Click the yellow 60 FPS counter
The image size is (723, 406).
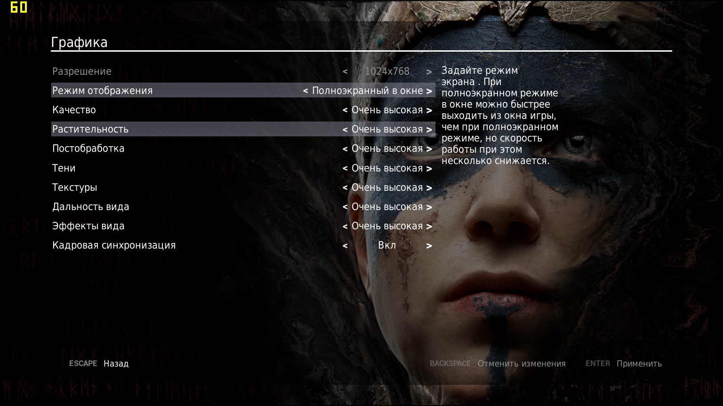pyautogui.click(x=19, y=7)
